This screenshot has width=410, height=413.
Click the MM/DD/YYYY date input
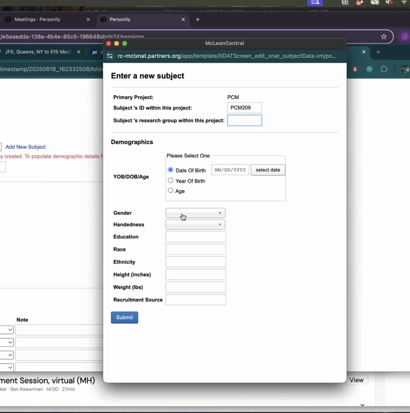[230, 170]
